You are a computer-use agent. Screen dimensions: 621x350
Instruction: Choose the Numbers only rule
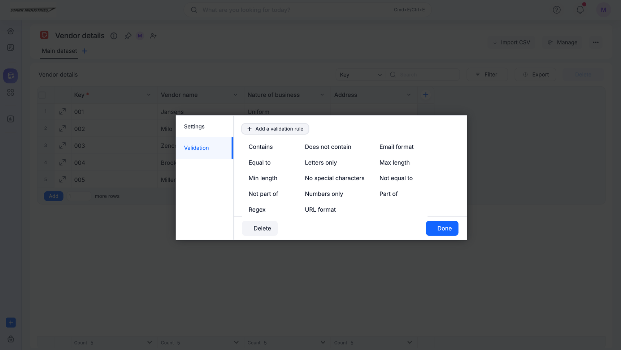[324, 194]
